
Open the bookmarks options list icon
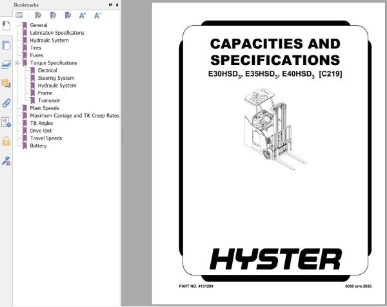coord(19,15)
